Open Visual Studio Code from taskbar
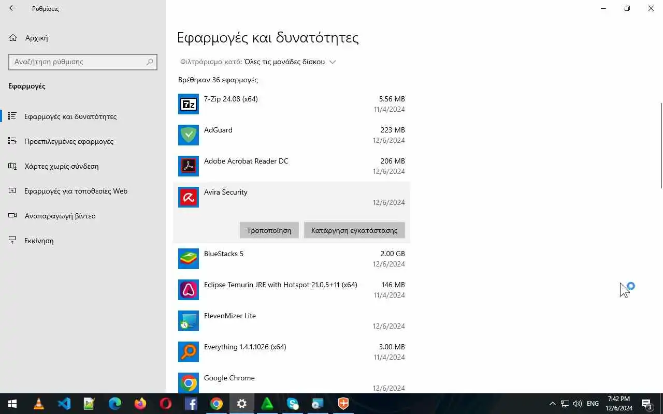This screenshot has width=663, height=414. point(64,404)
